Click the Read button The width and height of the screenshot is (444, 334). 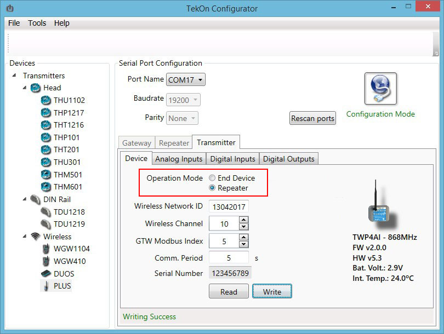(x=229, y=291)
